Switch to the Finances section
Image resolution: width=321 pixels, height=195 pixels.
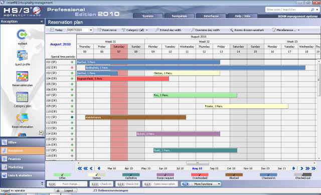(23, 159)
